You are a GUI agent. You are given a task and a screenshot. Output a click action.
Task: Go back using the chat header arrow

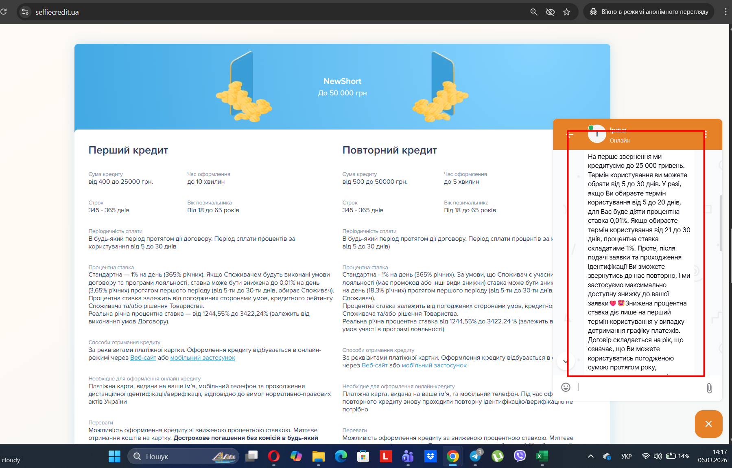[x=570, y=134]
